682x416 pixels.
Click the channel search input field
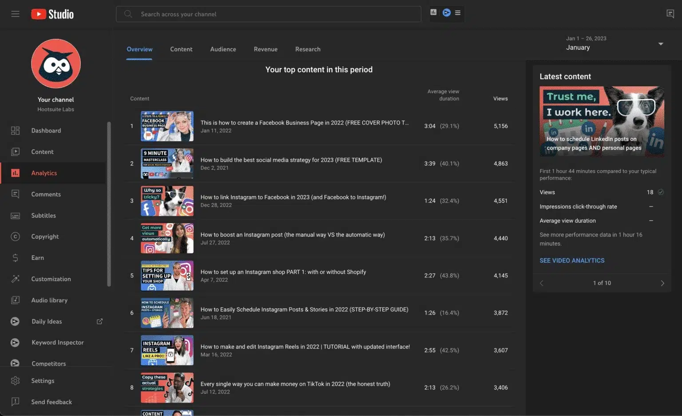point(268,14)
